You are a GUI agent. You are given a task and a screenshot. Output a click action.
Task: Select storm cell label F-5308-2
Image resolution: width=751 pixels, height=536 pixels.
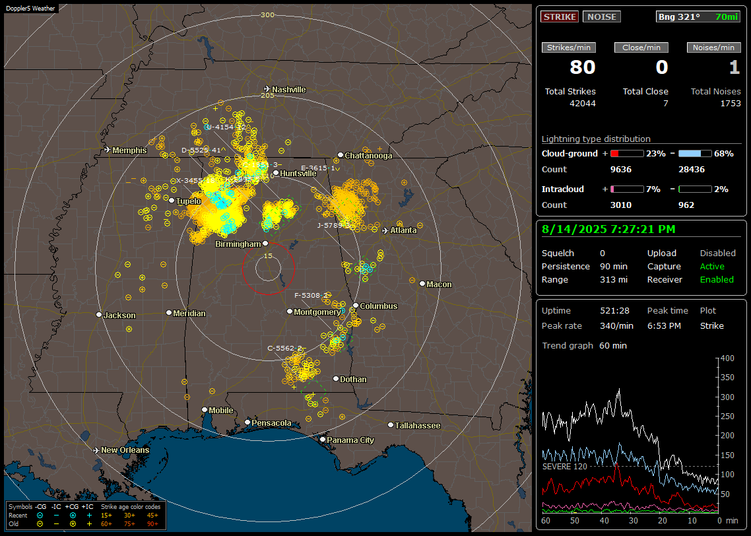point(311,296)
